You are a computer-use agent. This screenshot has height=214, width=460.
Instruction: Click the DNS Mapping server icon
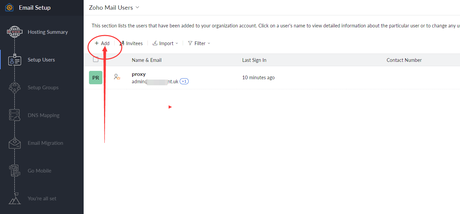click(x=15, y=115)
